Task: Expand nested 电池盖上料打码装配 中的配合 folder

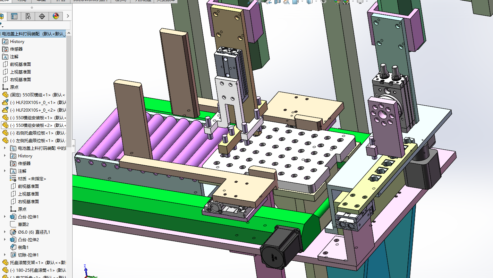Action: coord(5,148)
